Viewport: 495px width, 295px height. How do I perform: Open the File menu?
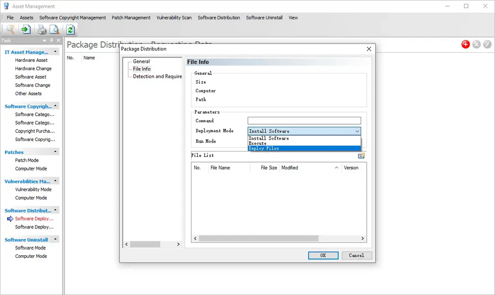pos(10,18)
